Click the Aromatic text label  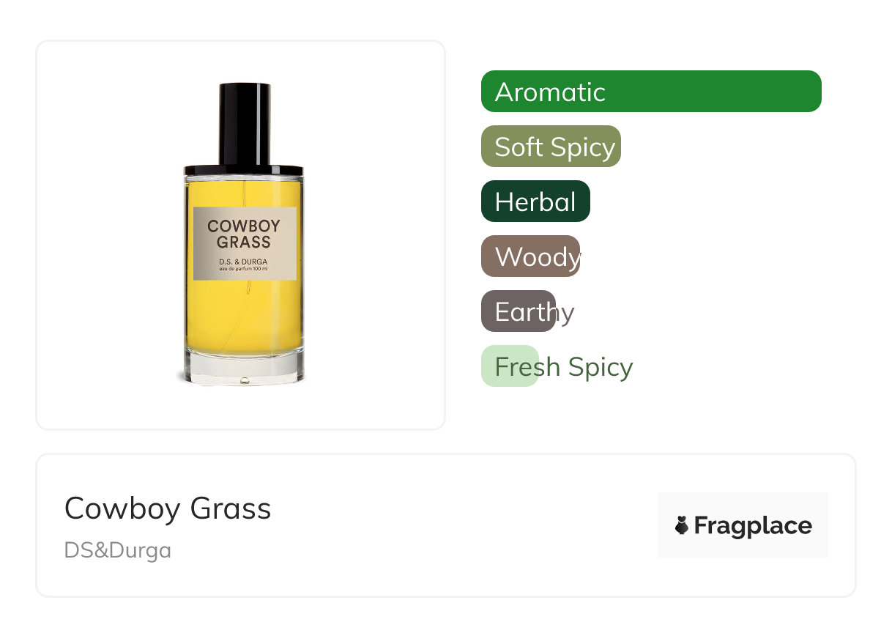pyautogui.click(x=551, y=92)
